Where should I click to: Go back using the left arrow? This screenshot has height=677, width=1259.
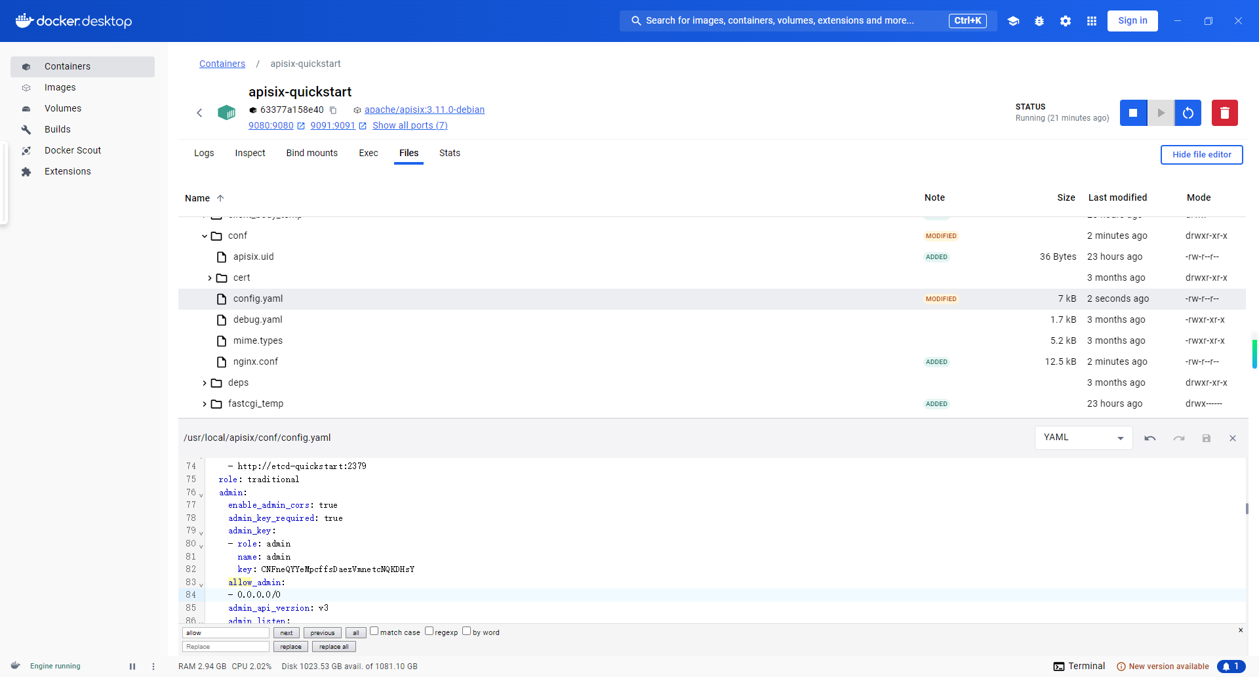[199, 113]
